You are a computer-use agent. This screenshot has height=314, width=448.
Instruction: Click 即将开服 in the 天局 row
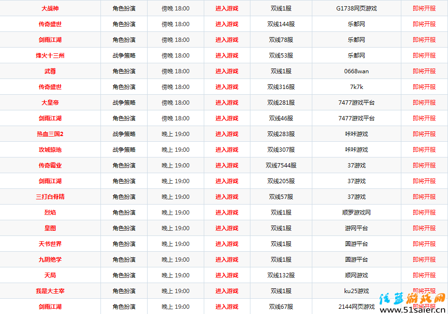point(424,275)
